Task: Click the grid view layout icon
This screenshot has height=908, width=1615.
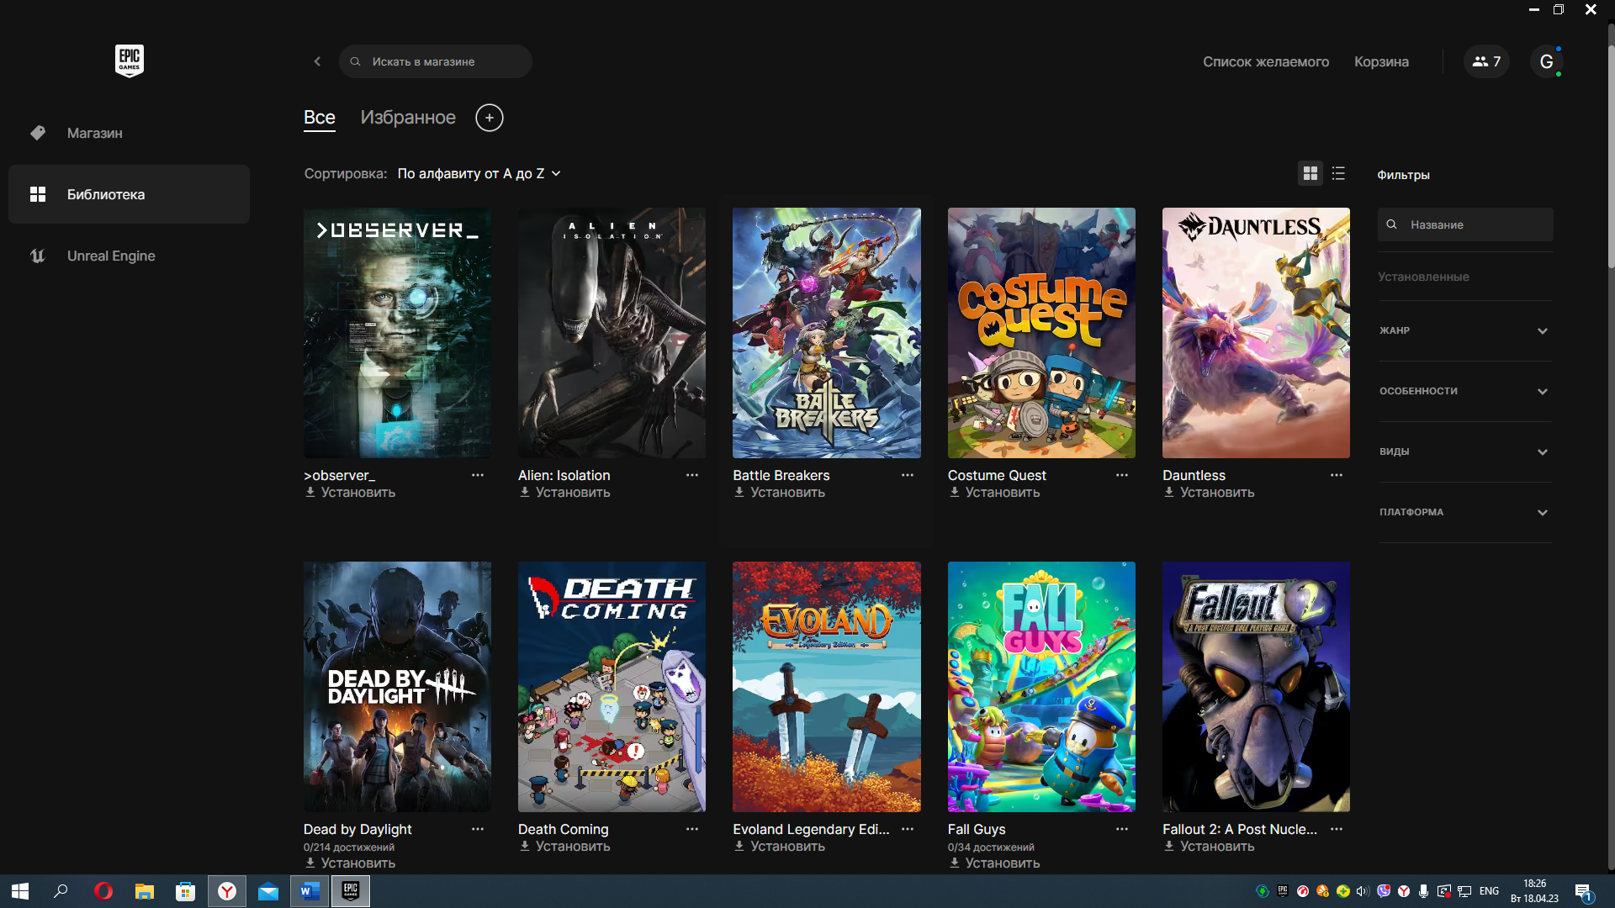Action: (1310, 173)
